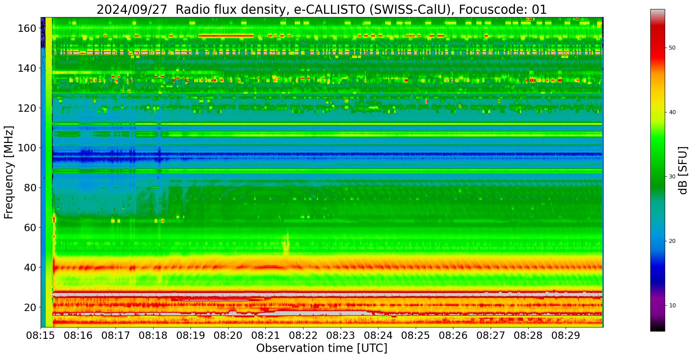Click the 08:17 time tick label

tap(116, 336)
